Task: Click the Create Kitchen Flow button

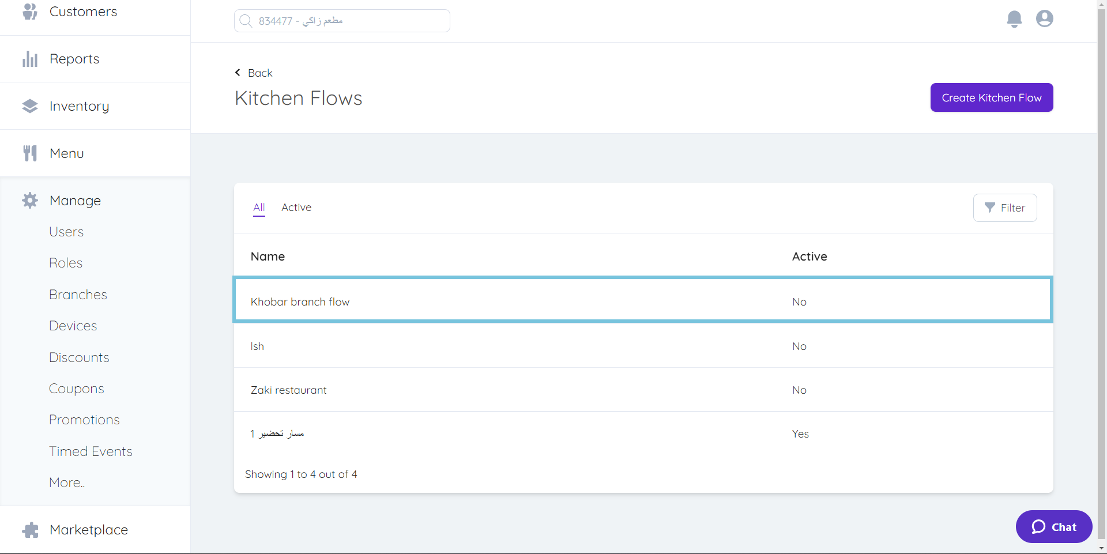Action: (991, 97)
